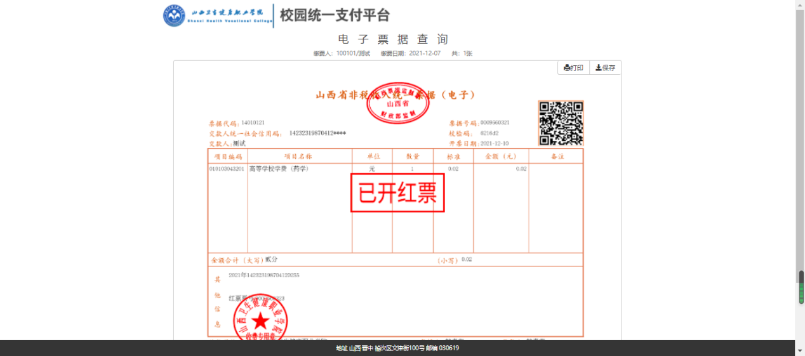Click the college circular logo emblem
The height and width of the screenshot is (356, 805).
174,16
